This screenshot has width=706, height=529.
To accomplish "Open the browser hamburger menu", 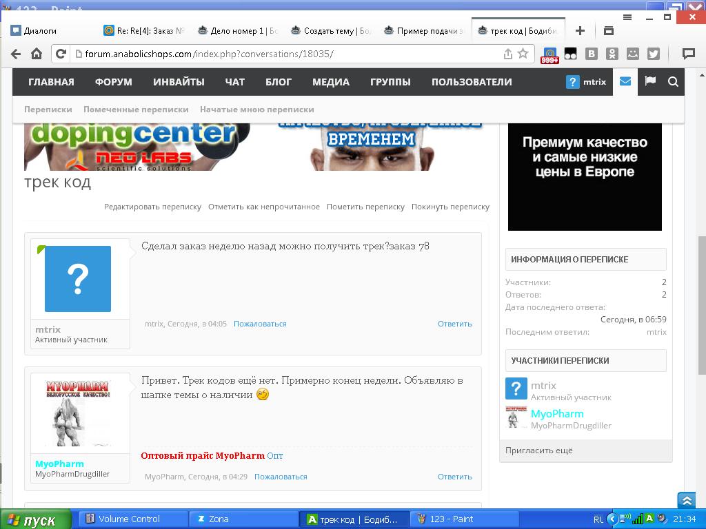I will coord(627,17).
